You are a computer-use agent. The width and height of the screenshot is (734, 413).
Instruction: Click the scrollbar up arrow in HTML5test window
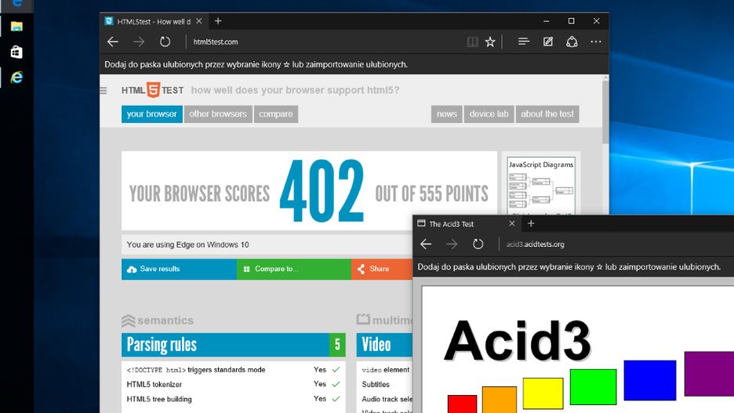(x=605, y=78)
